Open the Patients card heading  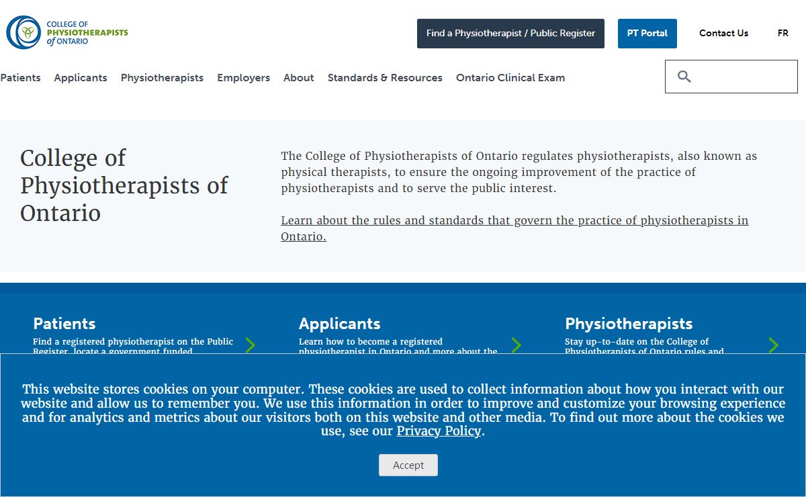point(64,324)
